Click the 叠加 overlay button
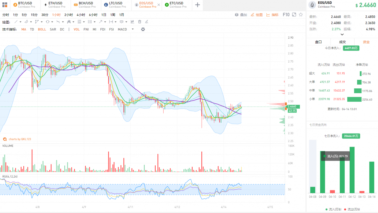The height and width of the screenshot is (213, 378). (x=241, y=14)
